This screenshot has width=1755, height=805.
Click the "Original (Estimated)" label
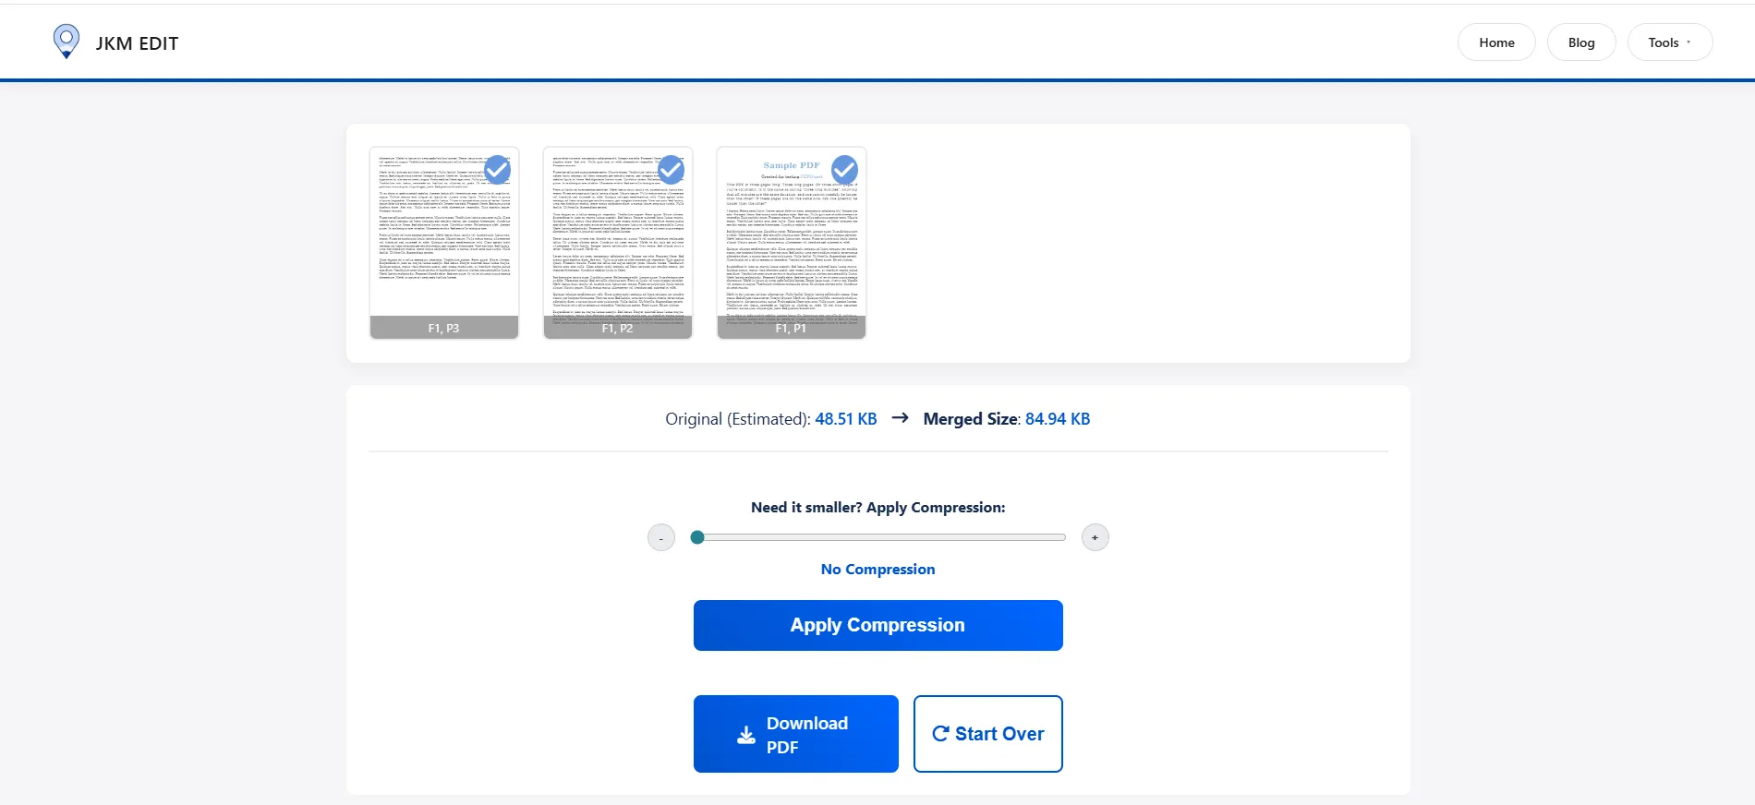click(x=738, y=419)
